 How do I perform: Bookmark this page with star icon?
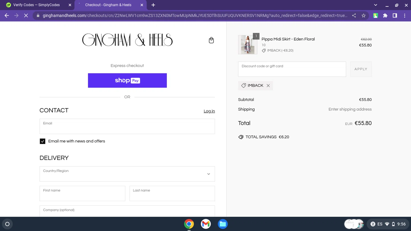tap(364, 16)
